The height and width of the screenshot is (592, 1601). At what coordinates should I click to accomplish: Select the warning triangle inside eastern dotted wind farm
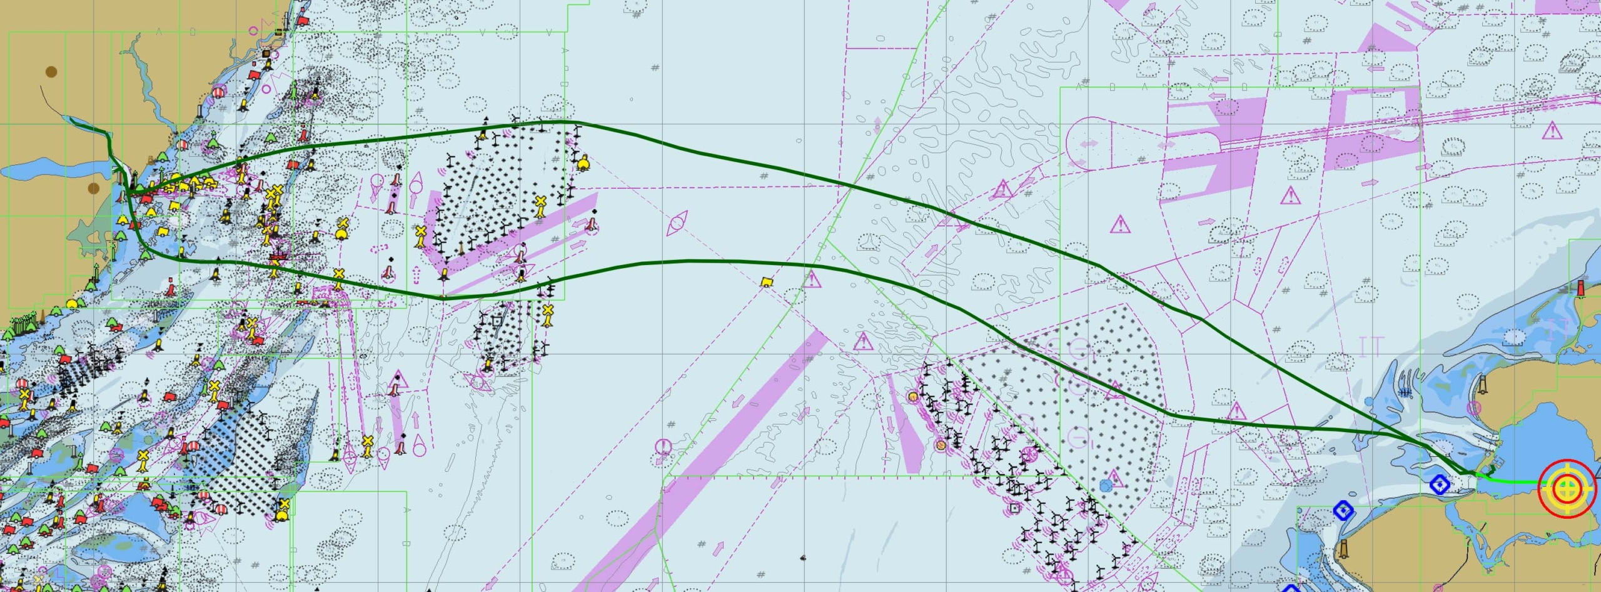point(1115,391)
